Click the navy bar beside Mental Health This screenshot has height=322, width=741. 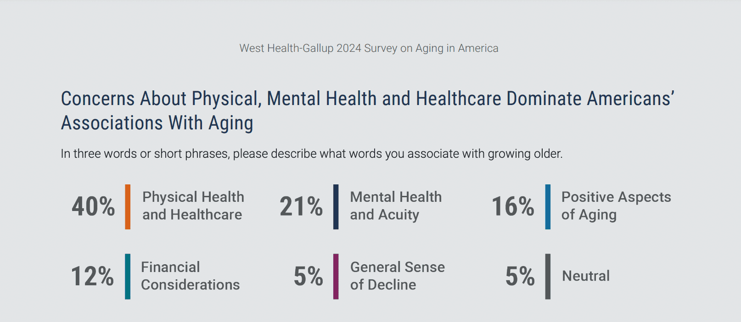(x=336, y=206)
